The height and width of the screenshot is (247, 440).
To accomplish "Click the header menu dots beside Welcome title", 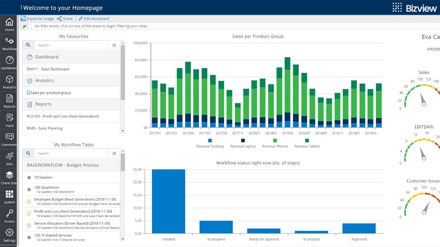I will pyautogui.click(x=21, y=8).
